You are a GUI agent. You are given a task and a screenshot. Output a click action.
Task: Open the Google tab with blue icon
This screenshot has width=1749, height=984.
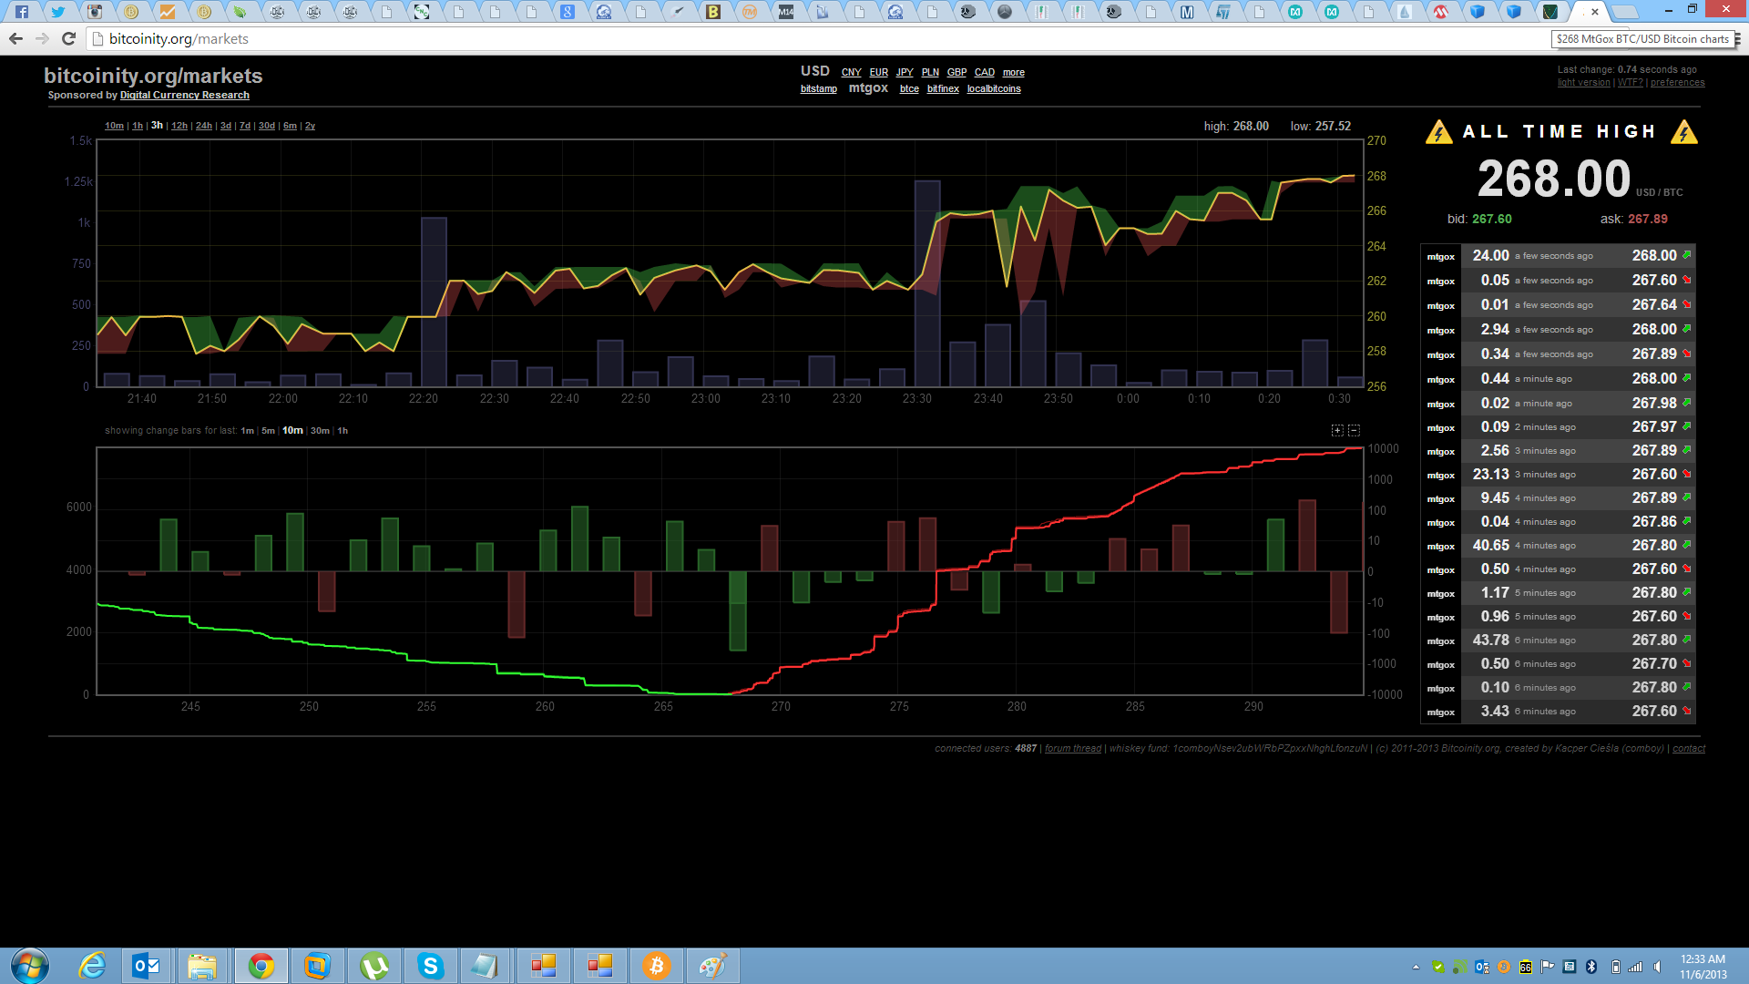[x=567, y=12]
